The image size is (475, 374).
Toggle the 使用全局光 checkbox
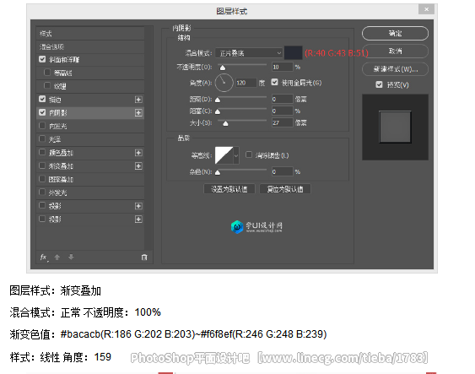point(275,82)
